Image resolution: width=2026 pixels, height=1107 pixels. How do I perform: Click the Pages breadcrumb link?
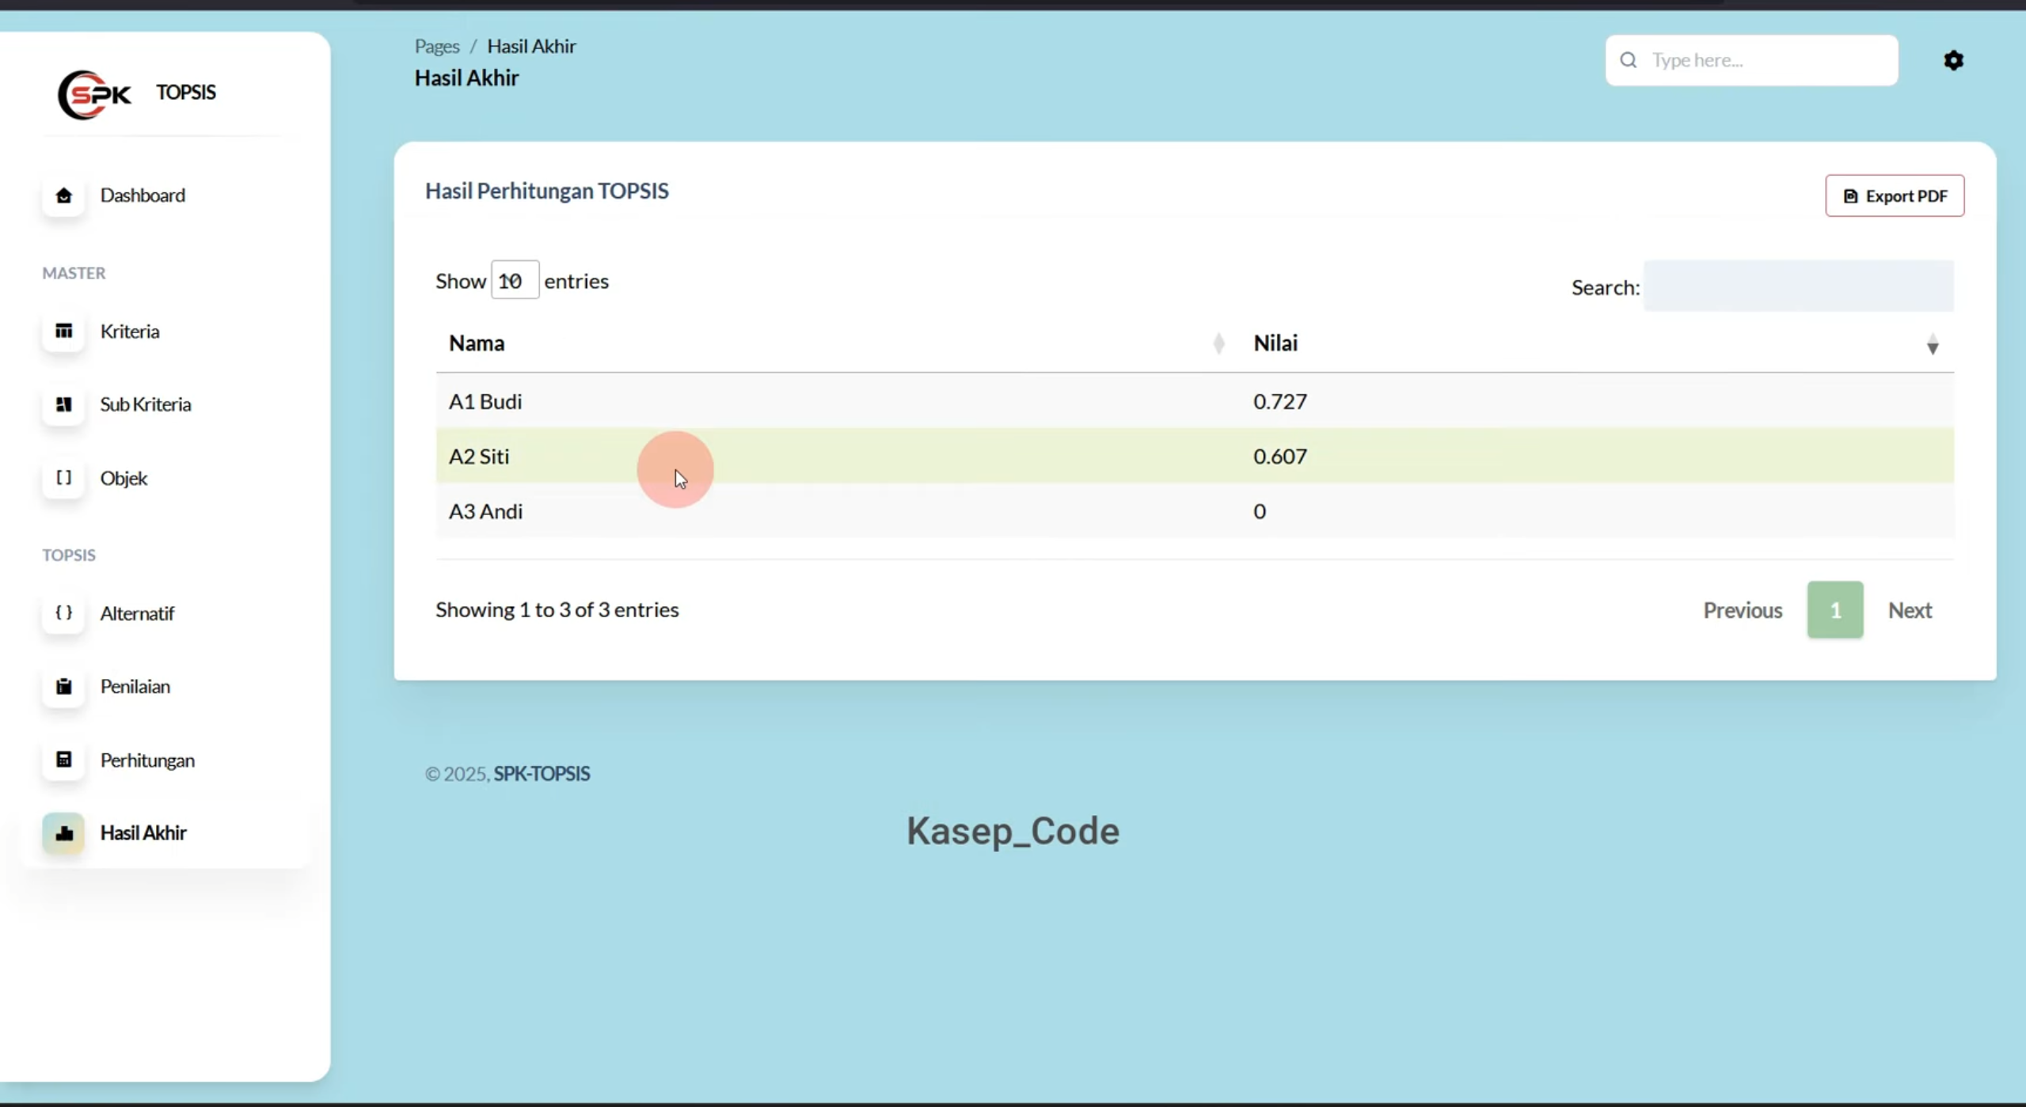(x=437, y=46)
